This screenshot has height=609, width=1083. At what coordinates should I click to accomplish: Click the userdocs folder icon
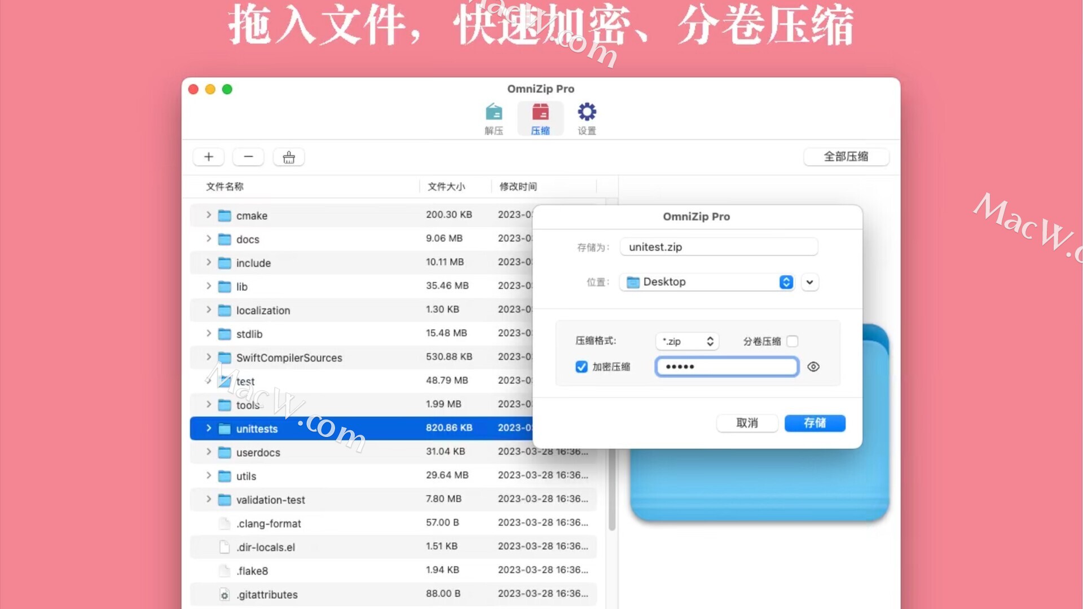224,452
